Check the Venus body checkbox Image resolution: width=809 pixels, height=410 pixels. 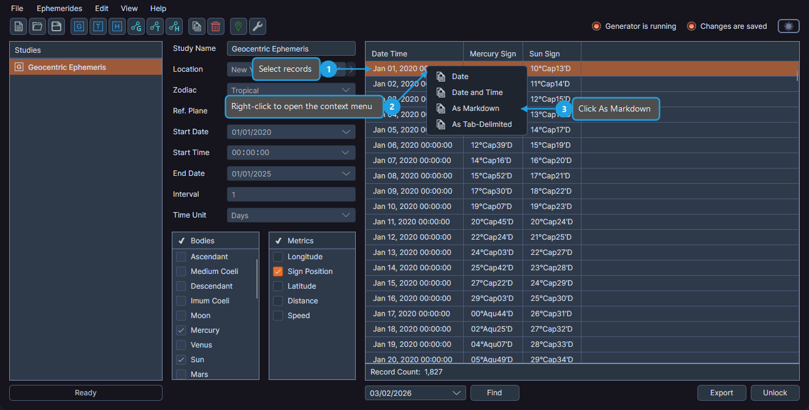[181, 345]
